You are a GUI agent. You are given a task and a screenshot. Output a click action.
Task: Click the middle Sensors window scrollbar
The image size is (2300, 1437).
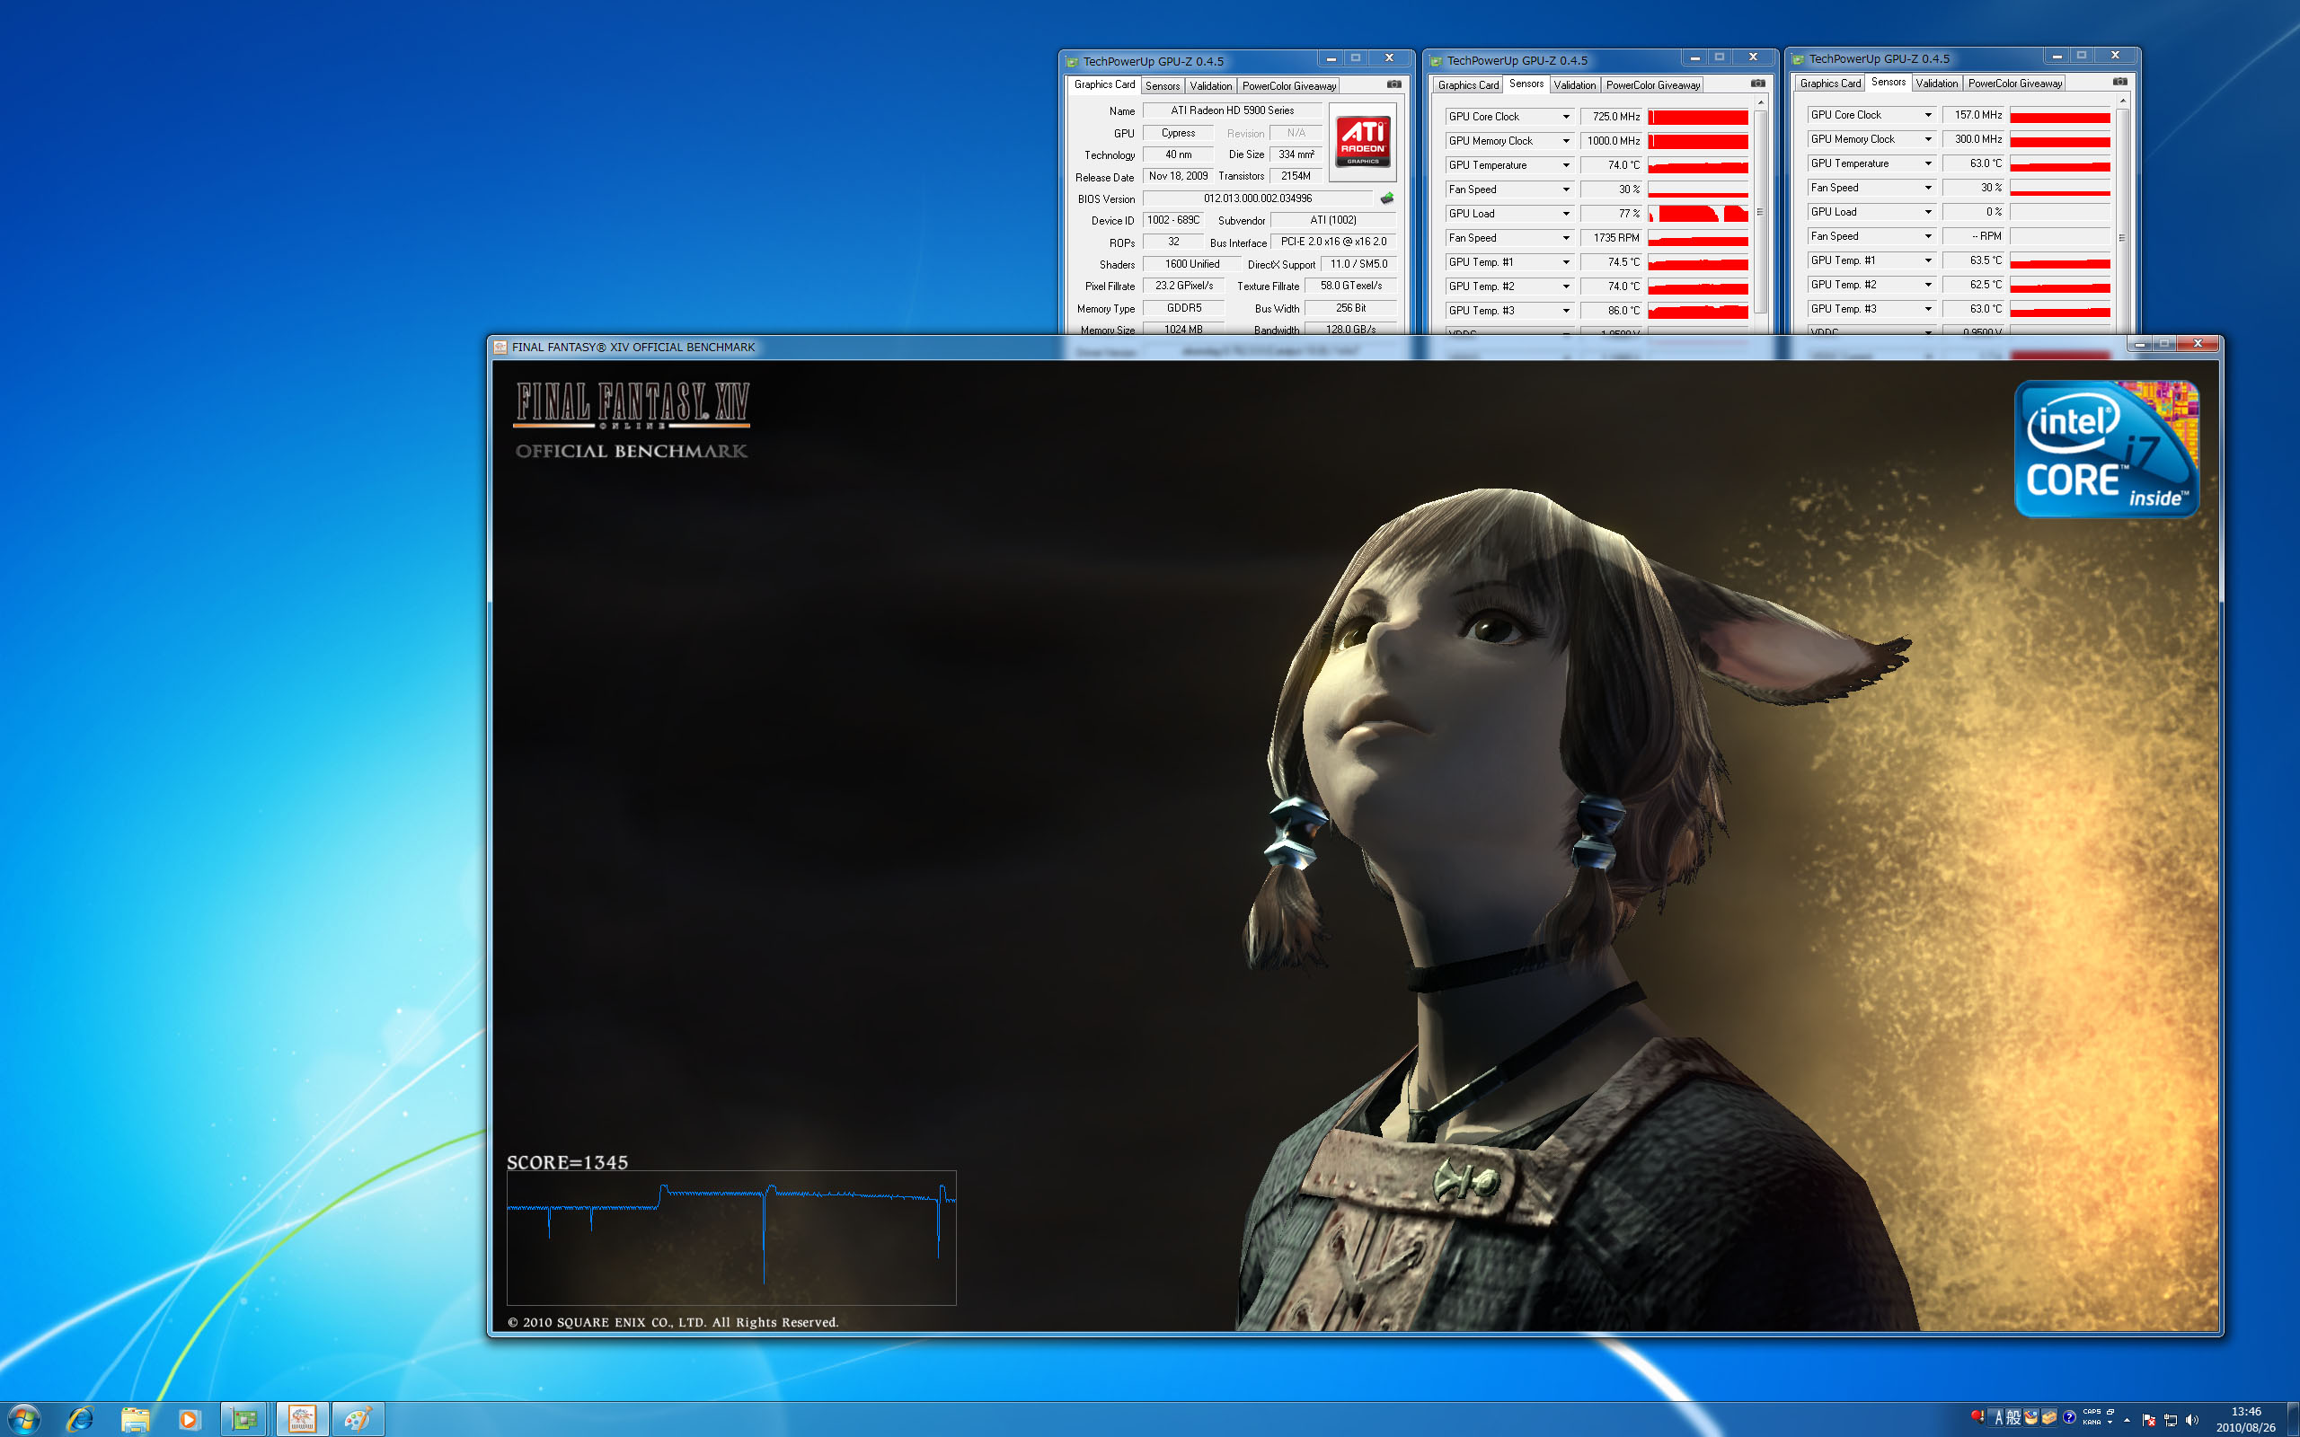[1760, 211]
